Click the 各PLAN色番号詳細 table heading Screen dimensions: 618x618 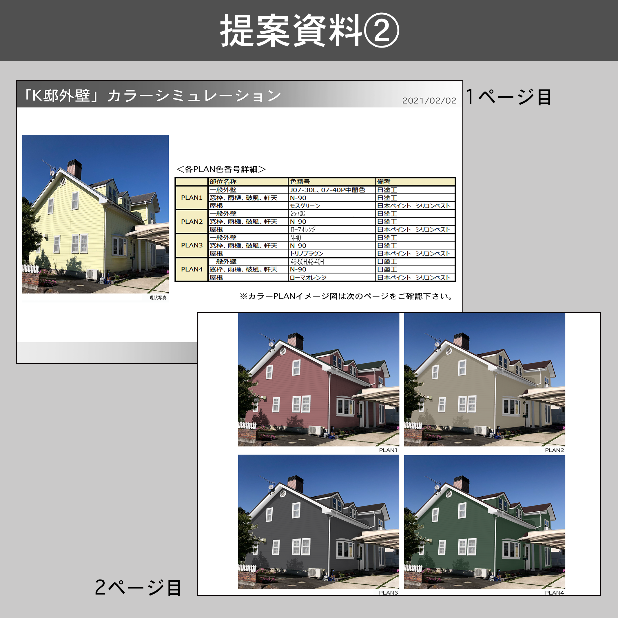pos(221,169)
